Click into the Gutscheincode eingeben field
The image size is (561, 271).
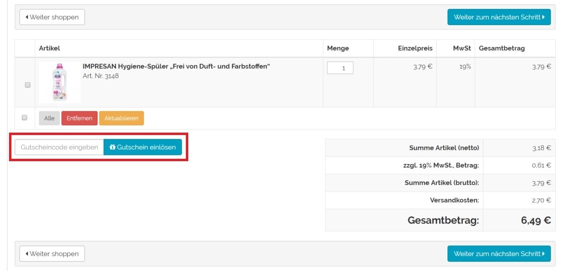coord(59,147)
